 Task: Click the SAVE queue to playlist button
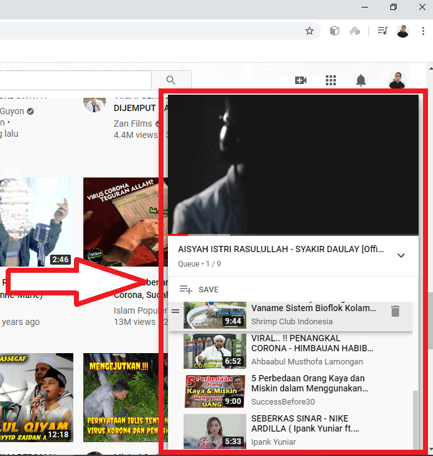pyautogui.click(x=209, y=289)
